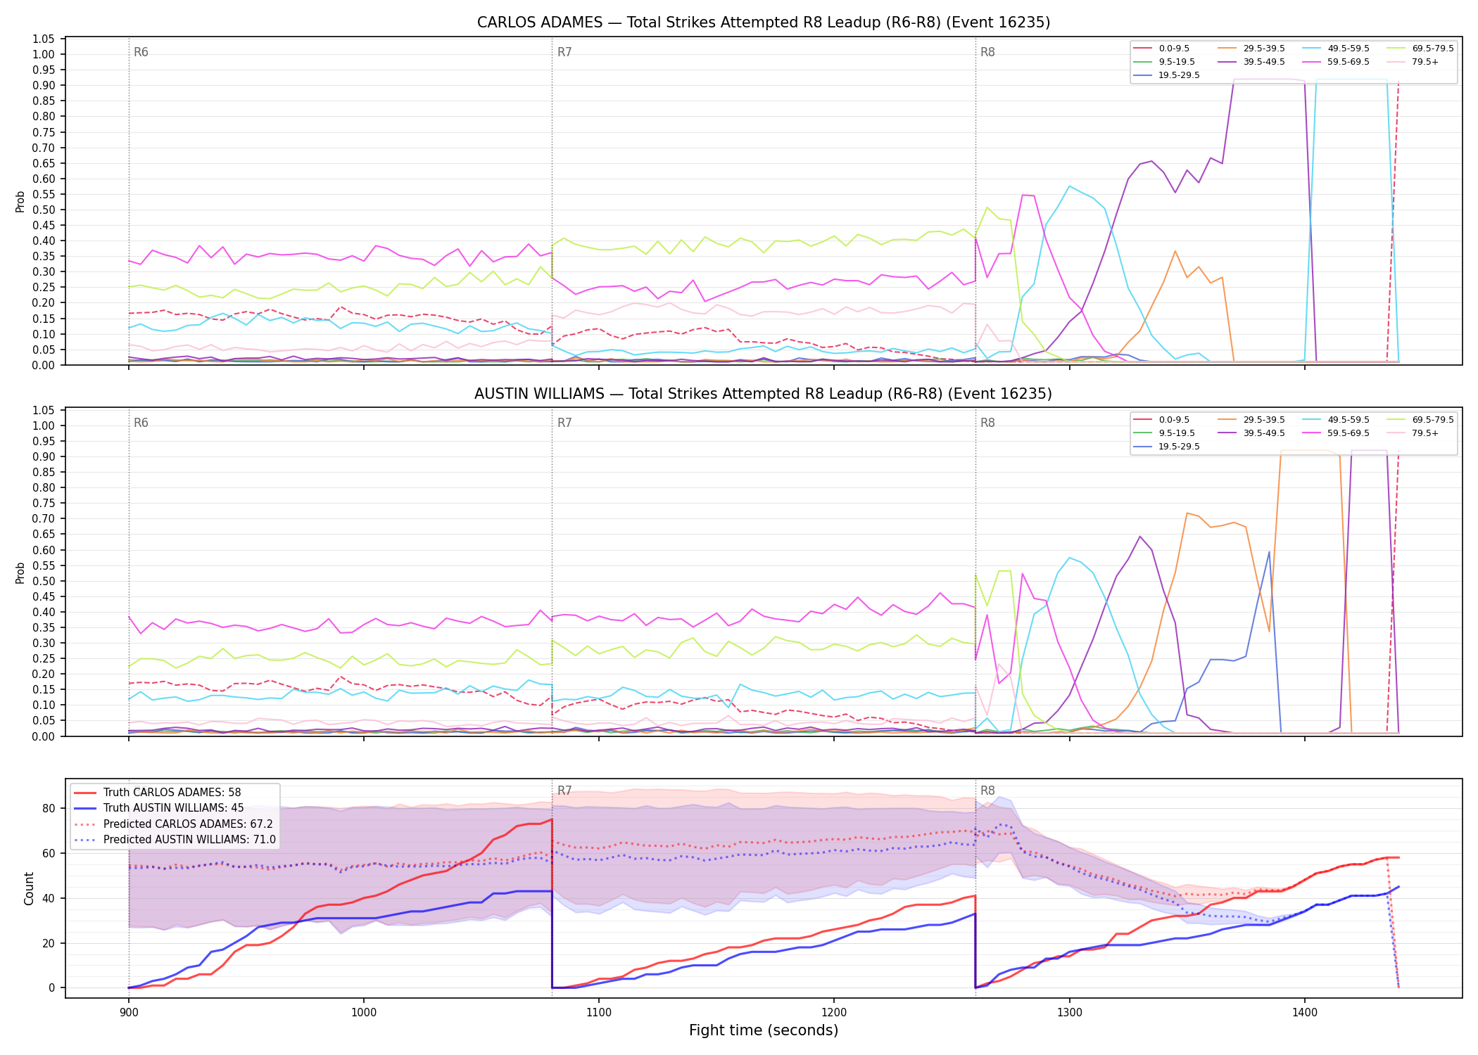Click the R8 marker in the Count chart
Image resolution: width=1478 pixels, height=1055 pixels.
(987, 791)
